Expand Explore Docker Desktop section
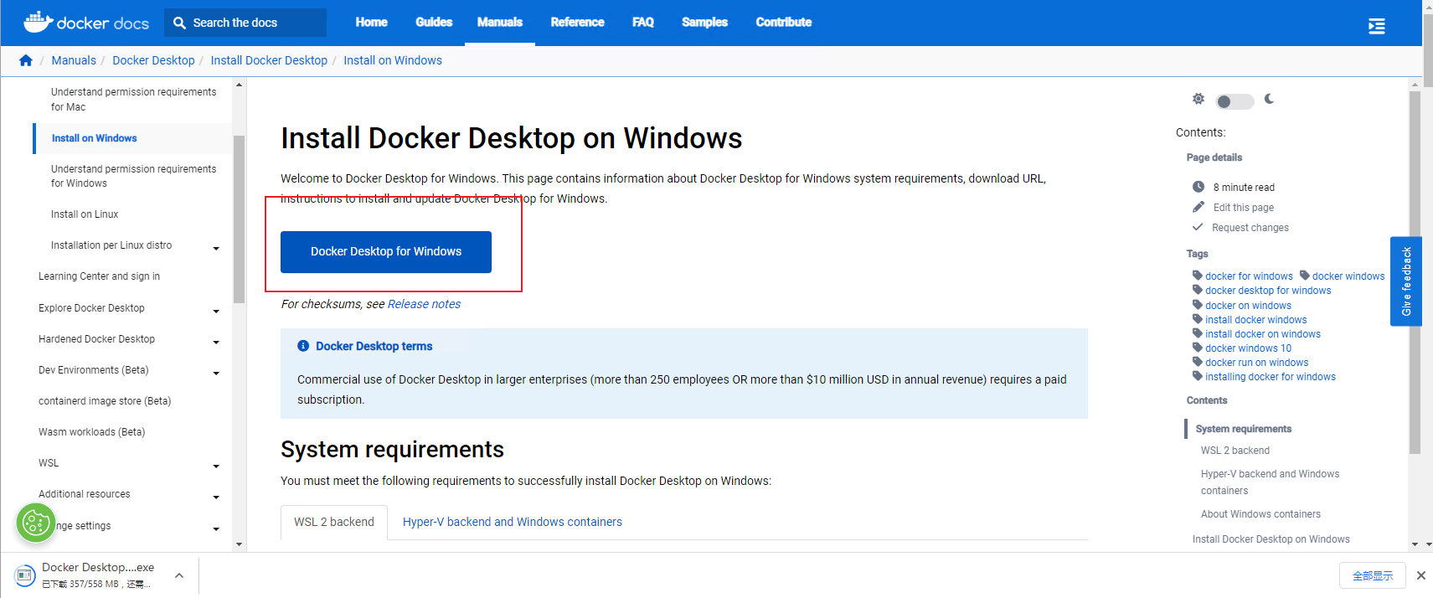This screenshot has height=598, width=1433. pos(216,311)
